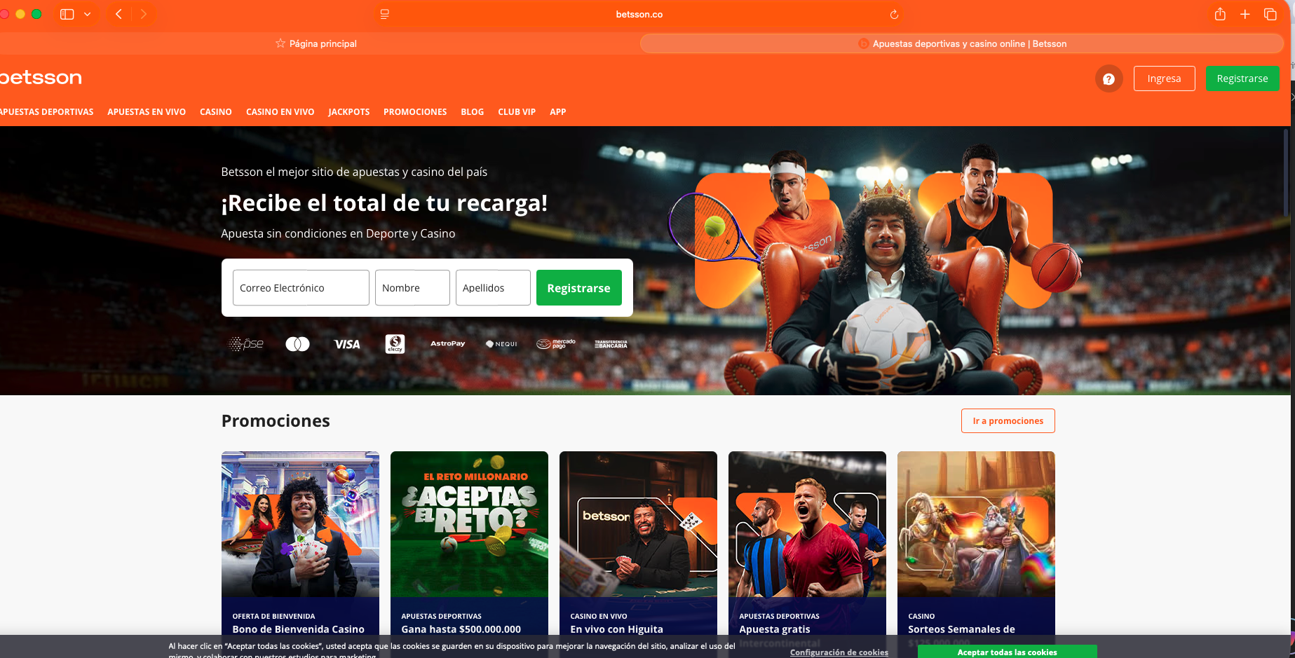The height and width of the screenshot is (658, 1295).
Task: Go to the Casino section
Action: click(216, 112)
